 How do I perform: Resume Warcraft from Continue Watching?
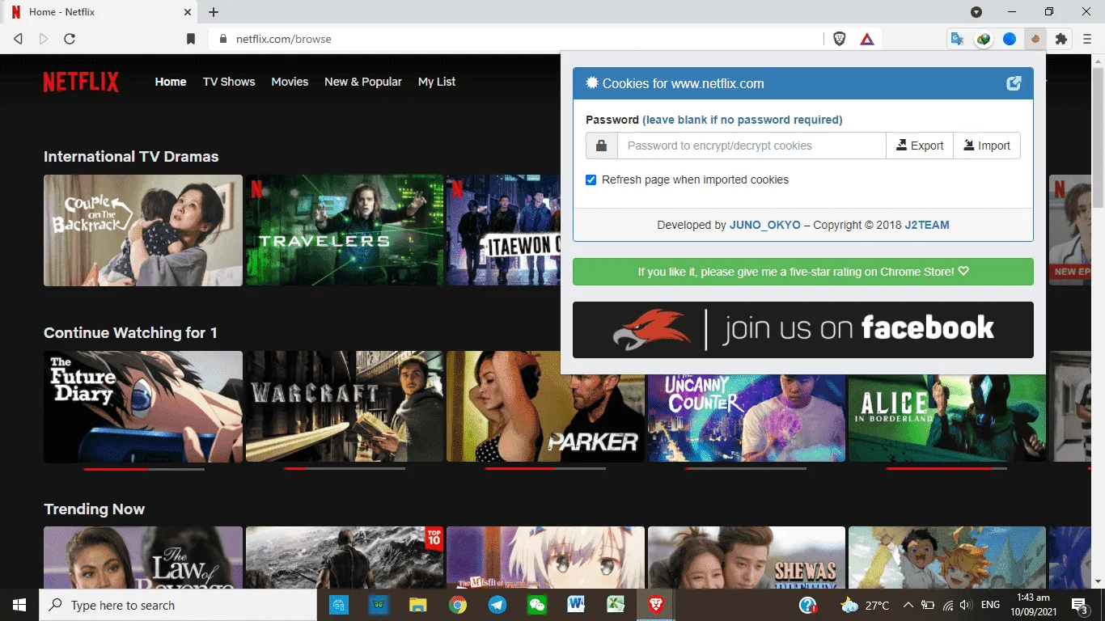345,407
